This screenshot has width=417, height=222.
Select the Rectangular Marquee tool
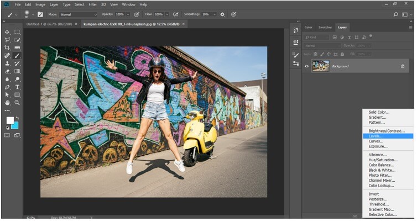pyautogui.click(x=17, y=32)
